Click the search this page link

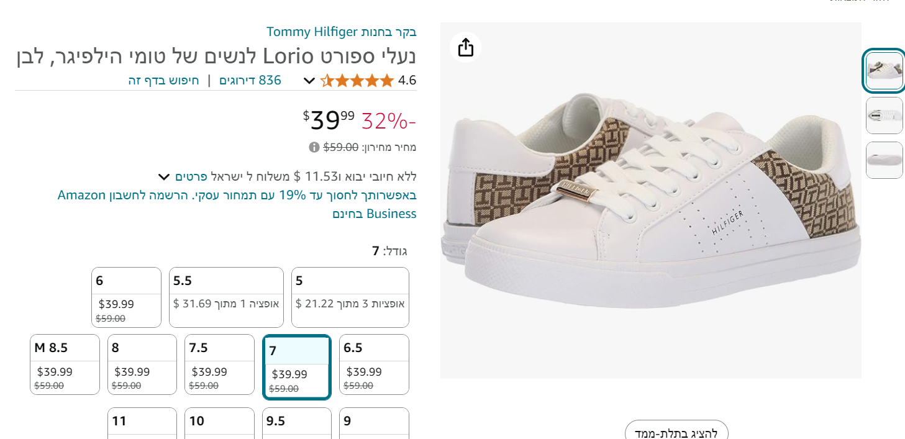click(x=164, y=81)
